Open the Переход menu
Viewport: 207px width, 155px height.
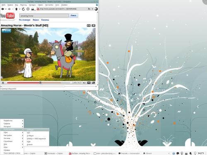point(23,5)
